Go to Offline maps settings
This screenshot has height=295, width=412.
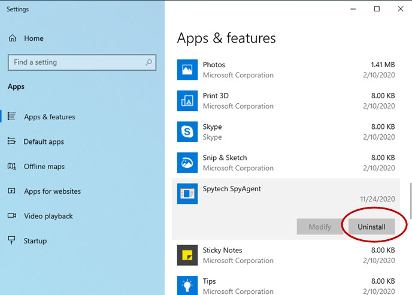44,167
